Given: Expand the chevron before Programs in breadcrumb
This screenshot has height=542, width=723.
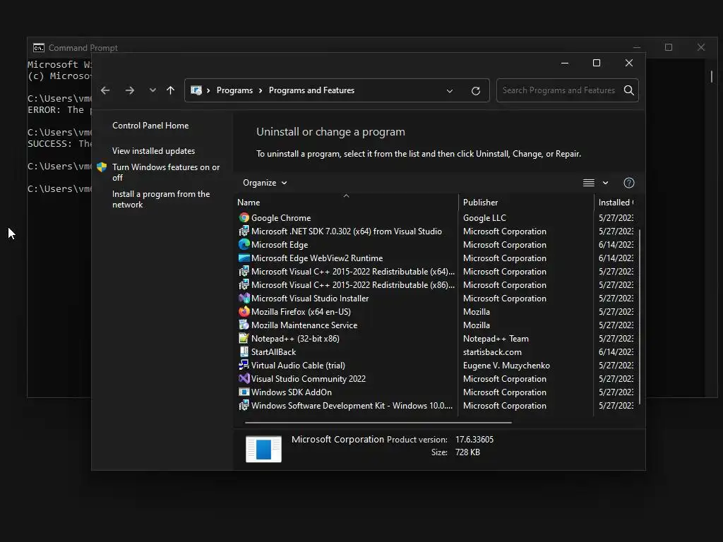Looking at the screenshot, I should [x=208, y=90].
